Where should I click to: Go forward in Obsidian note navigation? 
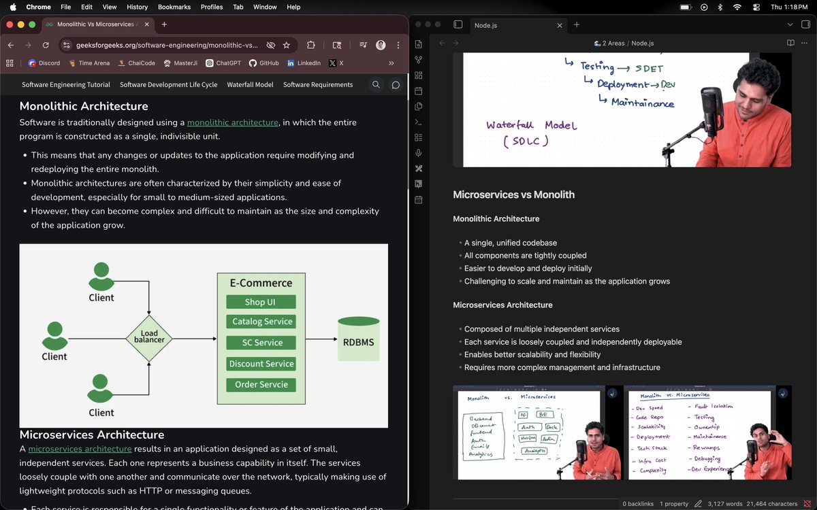click(x=455, y=43)
